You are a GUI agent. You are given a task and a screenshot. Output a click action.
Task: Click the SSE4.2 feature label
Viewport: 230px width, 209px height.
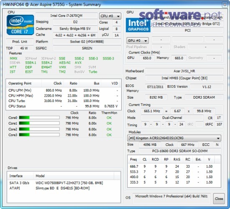pos(47,63)
